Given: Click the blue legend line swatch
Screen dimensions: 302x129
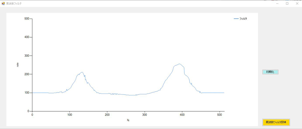Looking at the screenshot, I should click(x=236, y=19).
